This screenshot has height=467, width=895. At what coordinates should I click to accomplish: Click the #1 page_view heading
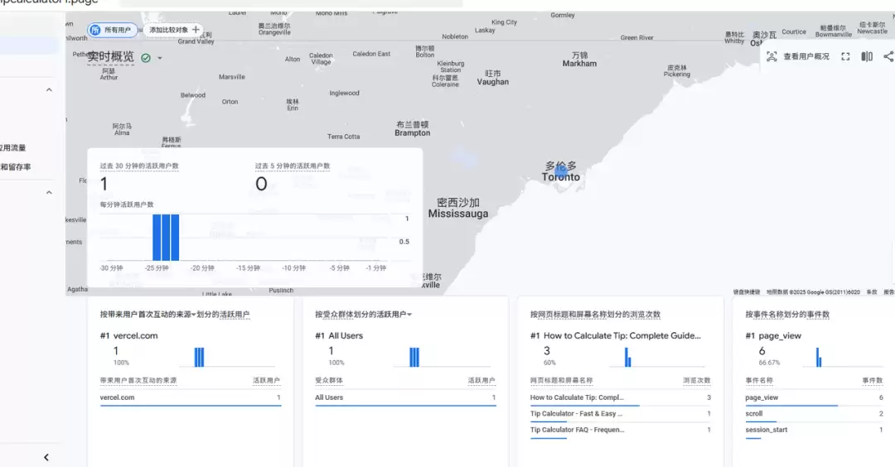click(x=773, y=336)
